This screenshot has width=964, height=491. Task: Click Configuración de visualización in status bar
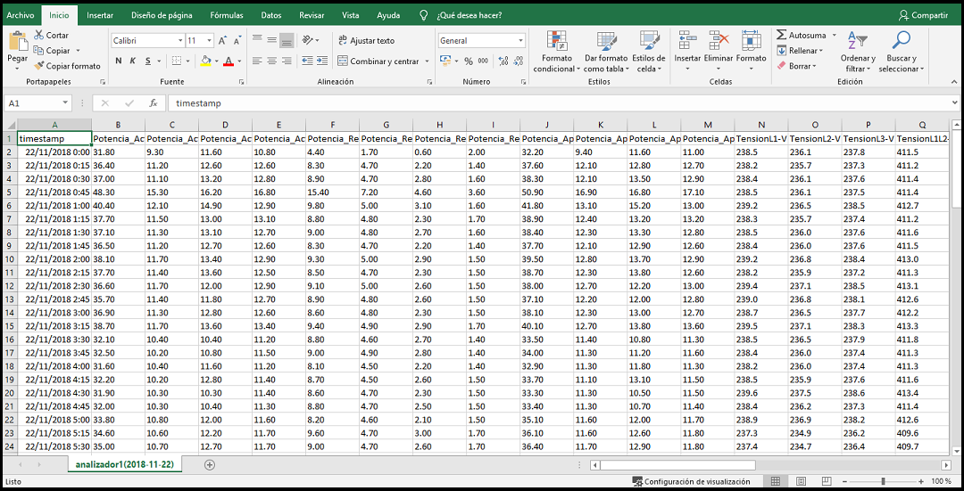pyautogui.click(x=692, y=482)
